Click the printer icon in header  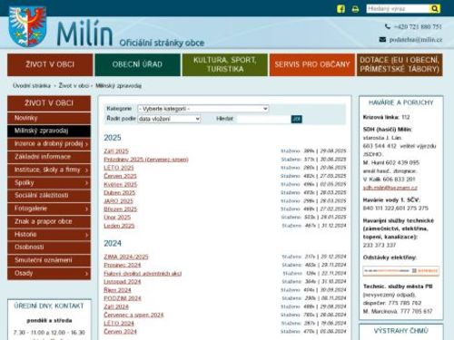click(x=355, y=9)
